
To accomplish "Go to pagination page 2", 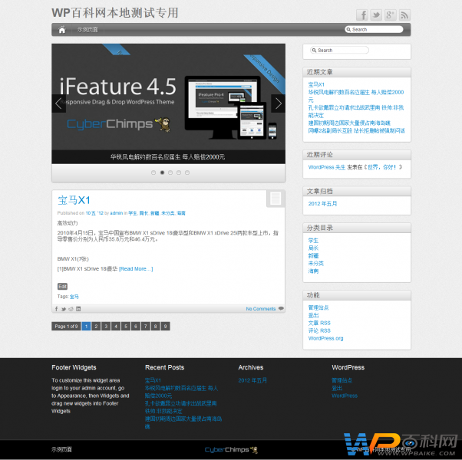I will coord(96,326).
